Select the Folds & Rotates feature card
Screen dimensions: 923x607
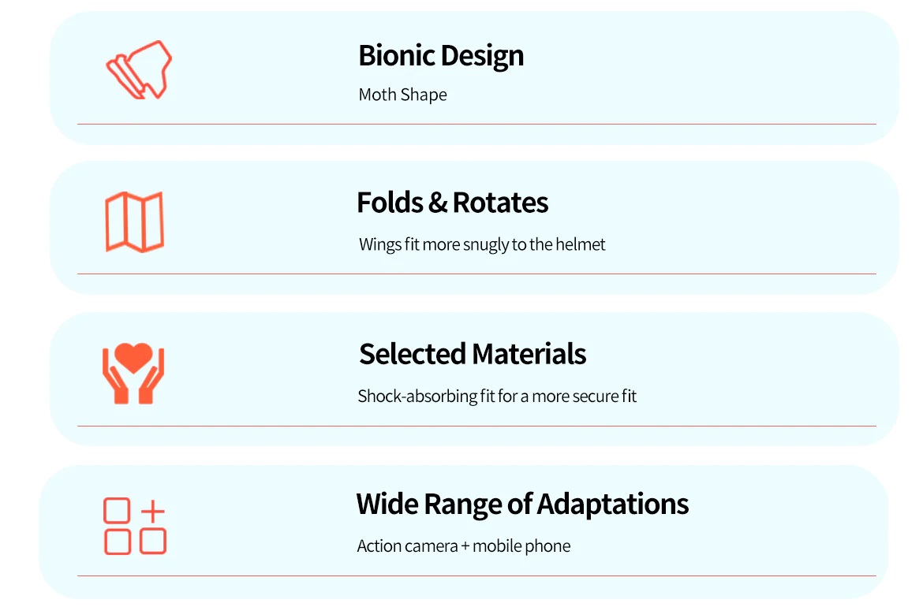pyautogui.click(x=474, y=228)
